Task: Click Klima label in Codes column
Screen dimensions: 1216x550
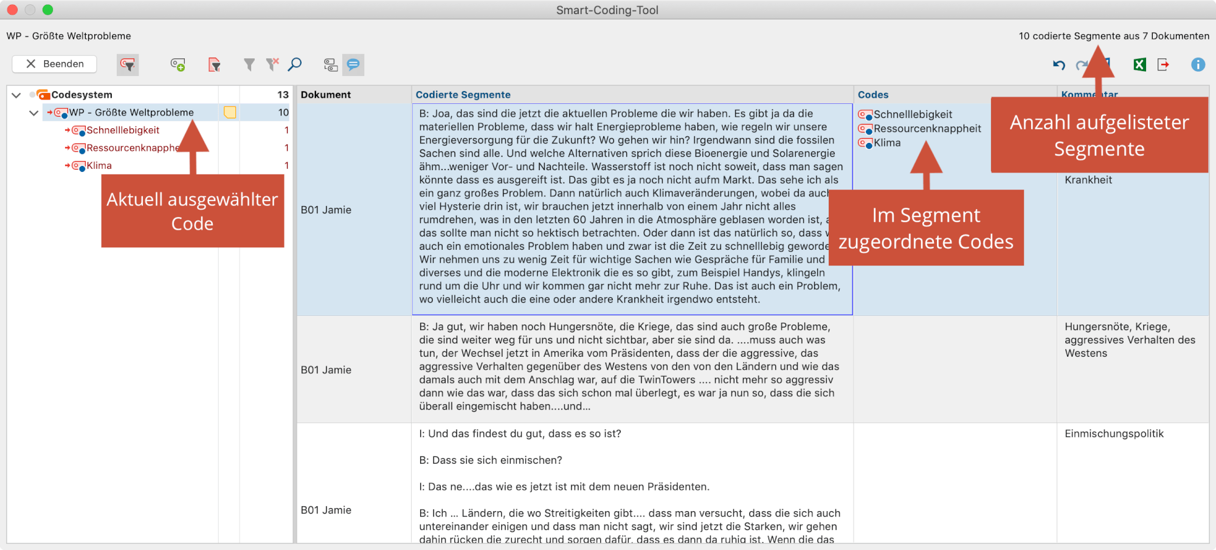Action: click(x=887, y=143)
